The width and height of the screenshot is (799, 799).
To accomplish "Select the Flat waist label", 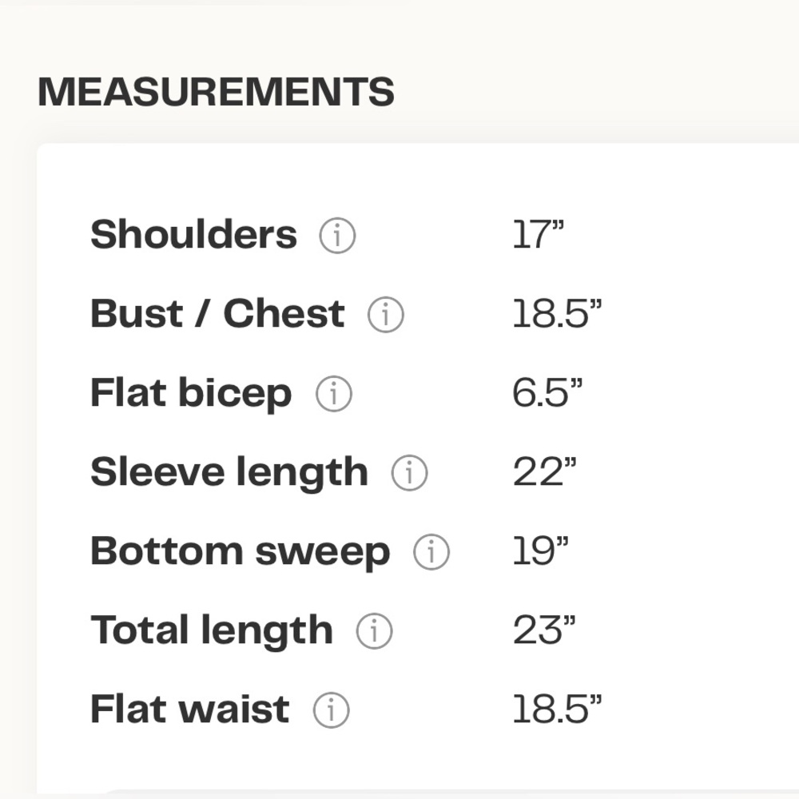I will pyautogui.click(x=189, y=710).
